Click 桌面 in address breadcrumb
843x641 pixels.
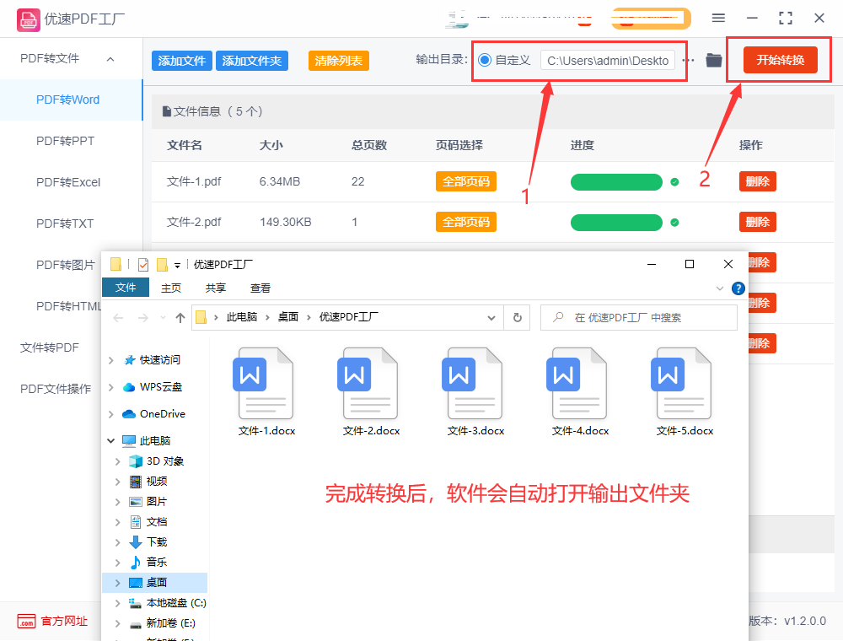(287, 317)
